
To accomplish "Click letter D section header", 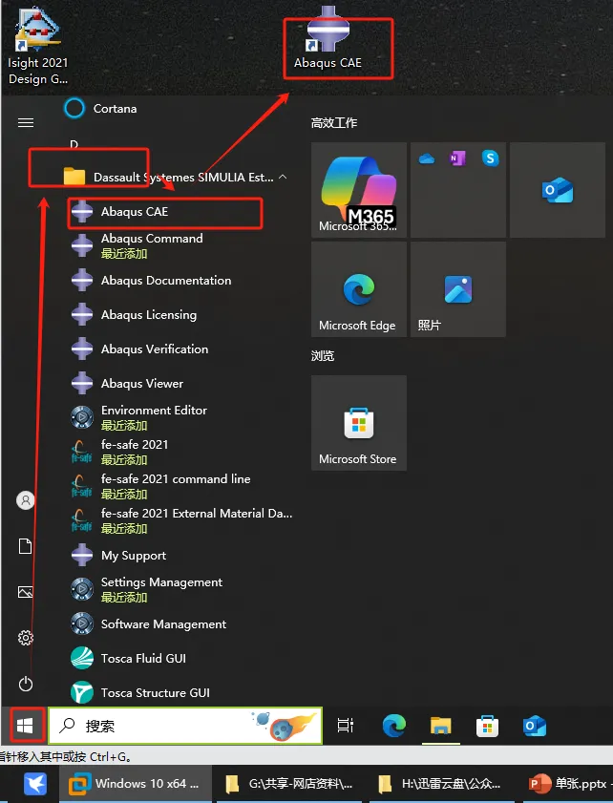I will 74,144.
